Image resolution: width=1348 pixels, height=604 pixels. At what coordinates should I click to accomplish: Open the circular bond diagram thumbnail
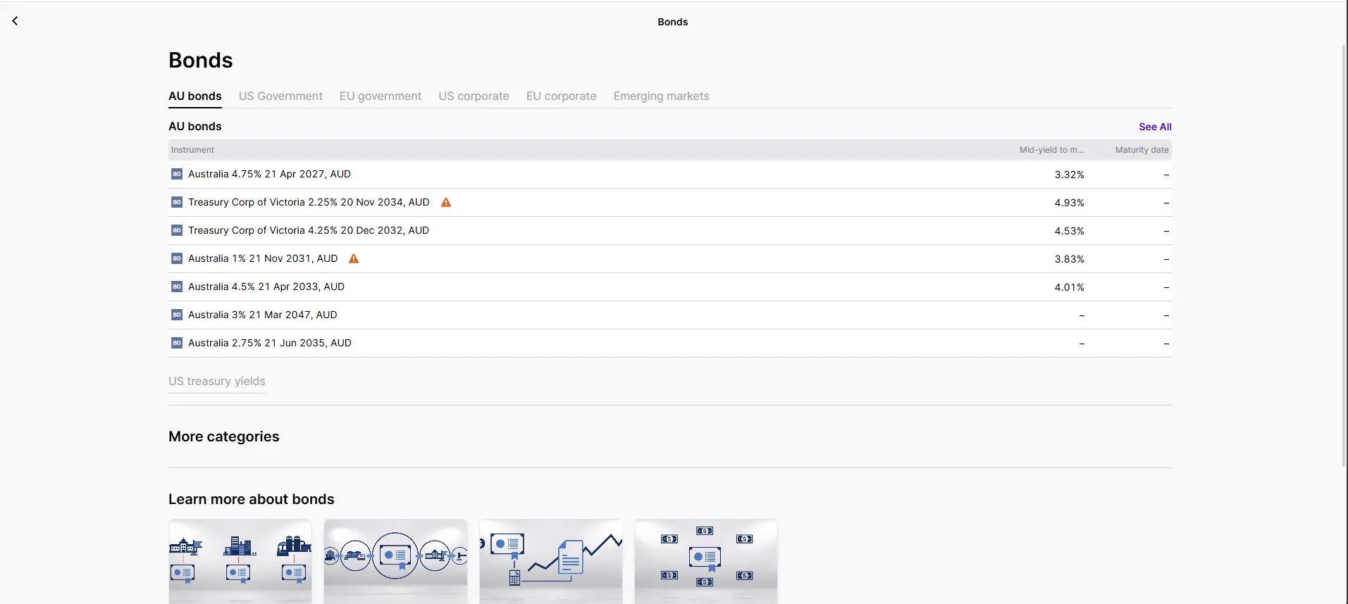click(395, 562)
